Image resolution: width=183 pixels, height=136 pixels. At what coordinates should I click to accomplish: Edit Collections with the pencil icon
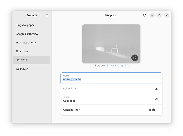[x=156, y=89]
